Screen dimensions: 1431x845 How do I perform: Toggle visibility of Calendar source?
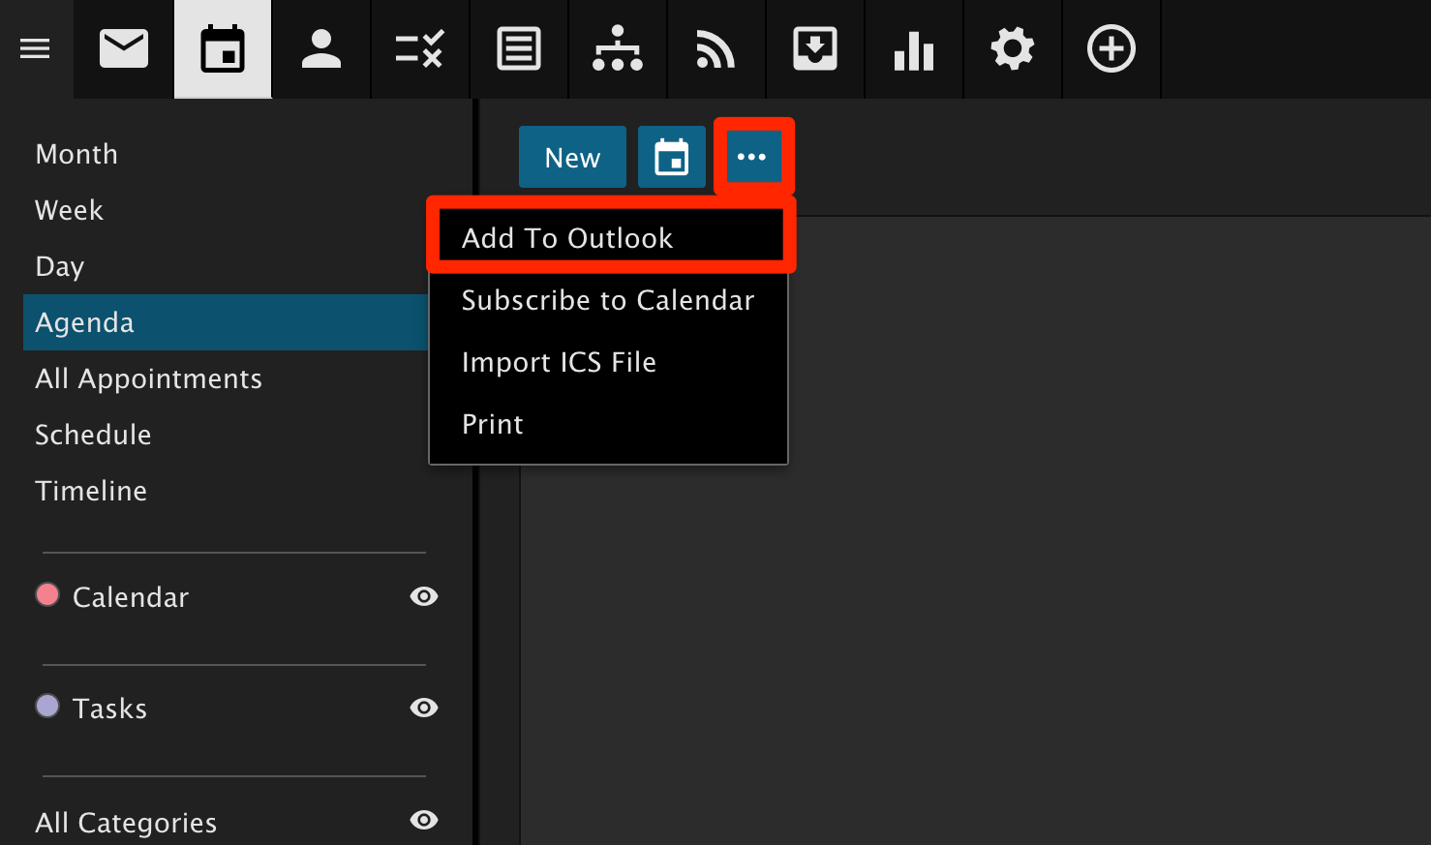click(x=423, y=596)
